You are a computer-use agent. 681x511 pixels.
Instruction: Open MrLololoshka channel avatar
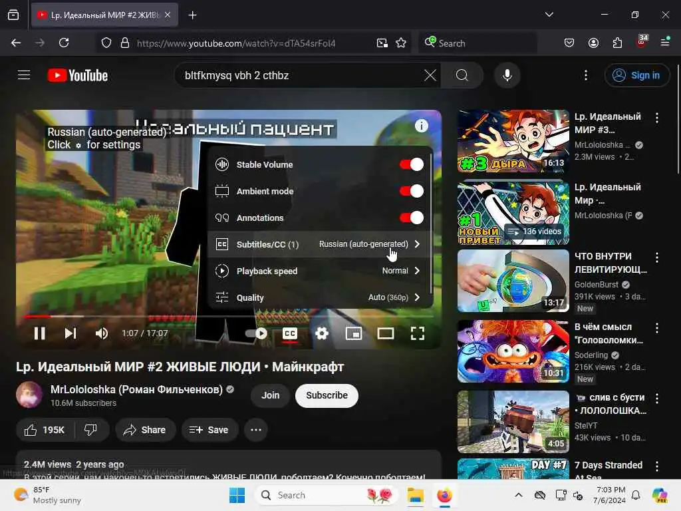tap(29, 395)
